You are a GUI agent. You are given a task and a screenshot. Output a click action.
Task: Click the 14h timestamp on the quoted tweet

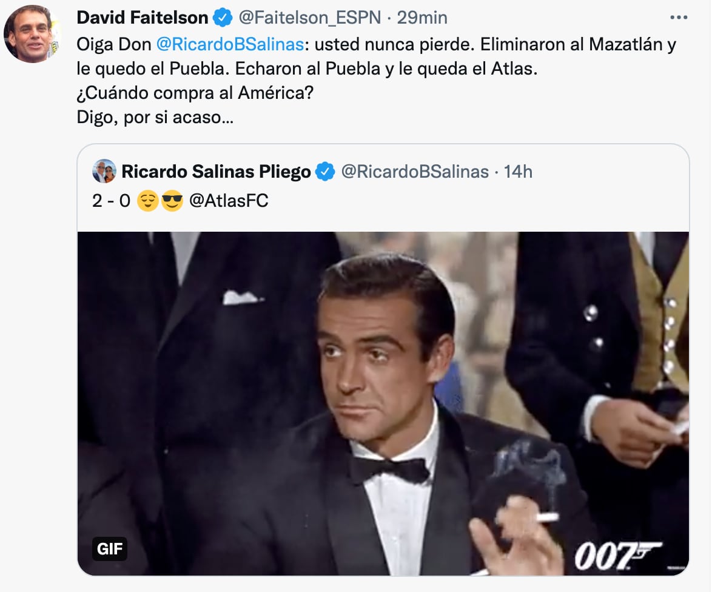(x=519, y=172)
